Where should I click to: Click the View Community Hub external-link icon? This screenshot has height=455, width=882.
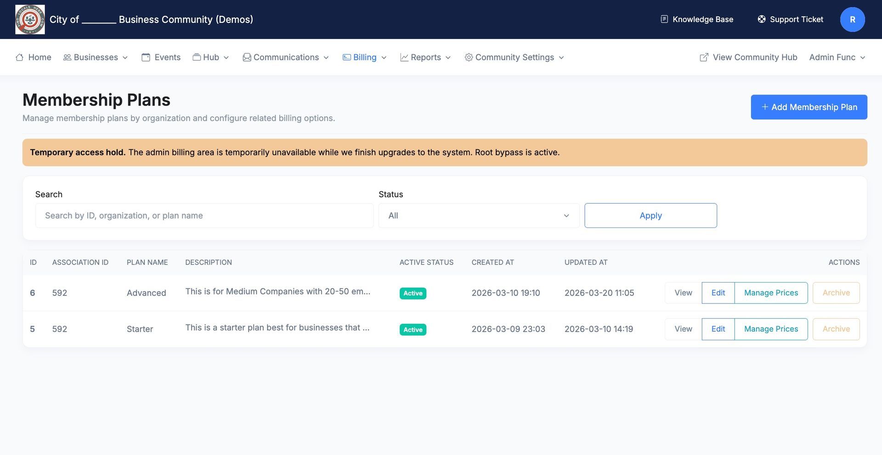tap(704, 57)
